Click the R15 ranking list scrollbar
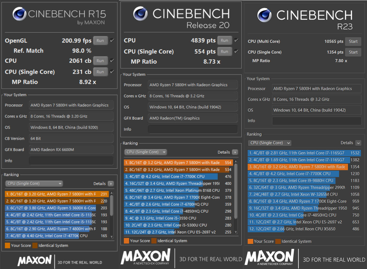This screenshot has width=367, height=269. [x=112, y=206]
